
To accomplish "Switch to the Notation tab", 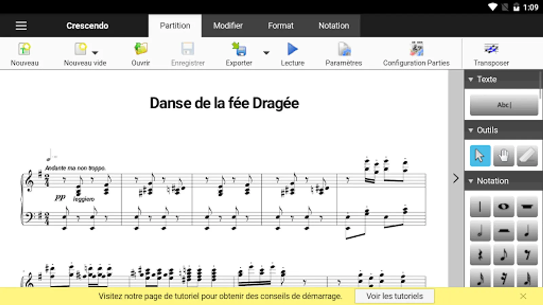I will (334, 26).
